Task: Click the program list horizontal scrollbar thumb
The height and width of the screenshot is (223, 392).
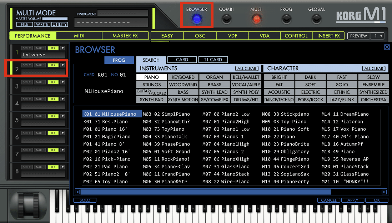Action: [x=206, y=192]
